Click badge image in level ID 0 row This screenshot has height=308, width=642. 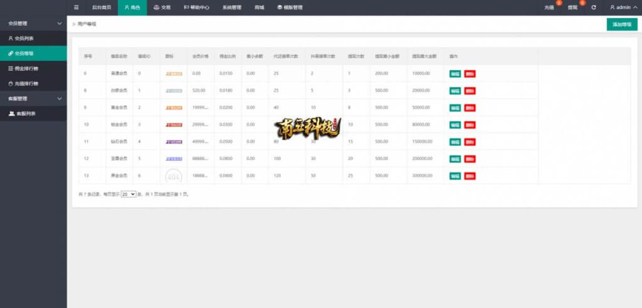point(174,74)
